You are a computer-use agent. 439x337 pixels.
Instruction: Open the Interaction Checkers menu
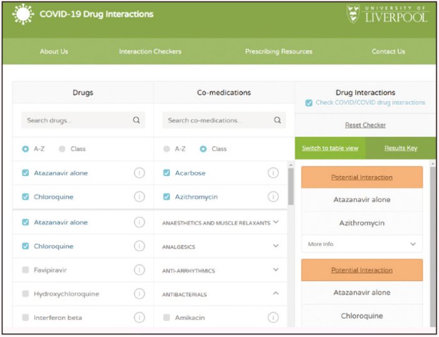(150, 51)
